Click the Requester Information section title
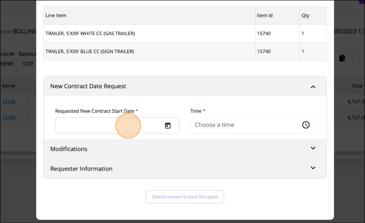The height and width of the screenshot is (223, 365). pos(81,169)
